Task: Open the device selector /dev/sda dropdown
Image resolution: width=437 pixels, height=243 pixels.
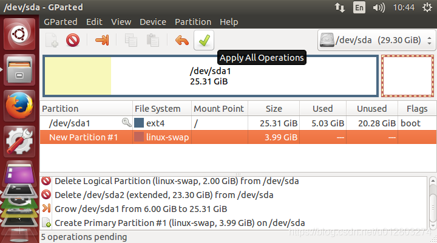Action: (376, 40)
